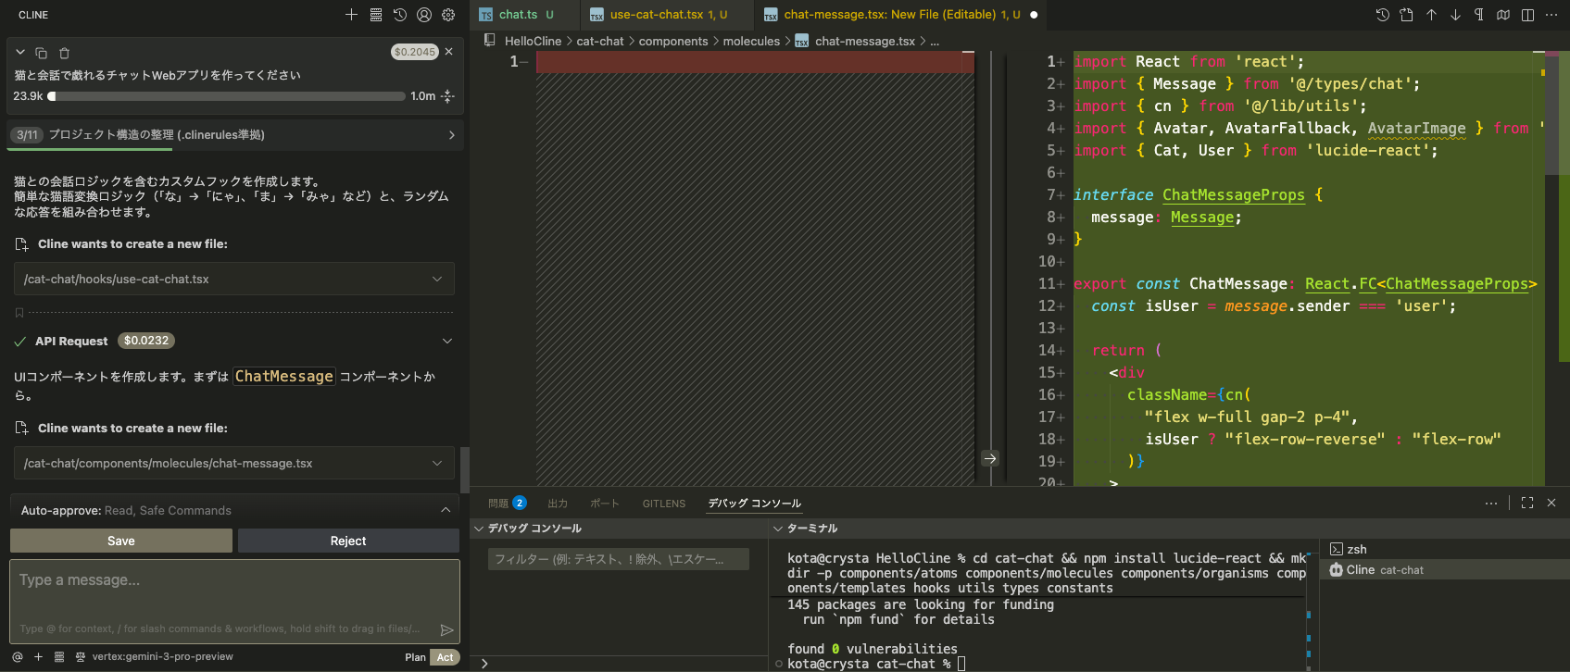Screen dimensions: 1570x672
Task: Click the context token usage progress bar
Action: 227,96
